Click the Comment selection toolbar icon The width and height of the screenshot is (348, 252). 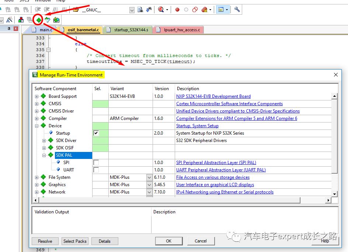point(55,10)
